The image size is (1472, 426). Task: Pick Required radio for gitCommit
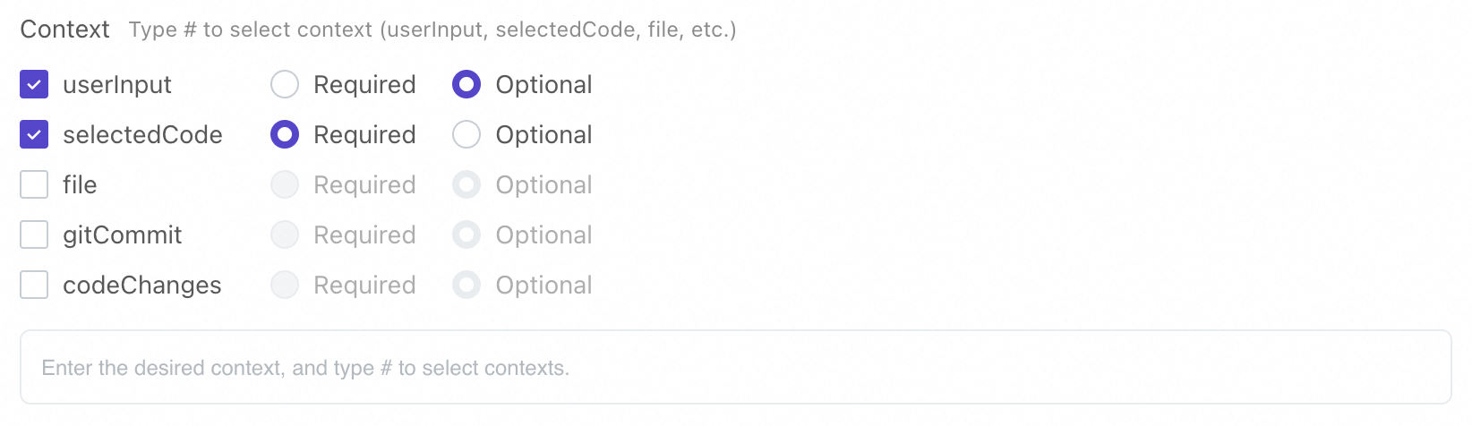(x=285, y=235)
